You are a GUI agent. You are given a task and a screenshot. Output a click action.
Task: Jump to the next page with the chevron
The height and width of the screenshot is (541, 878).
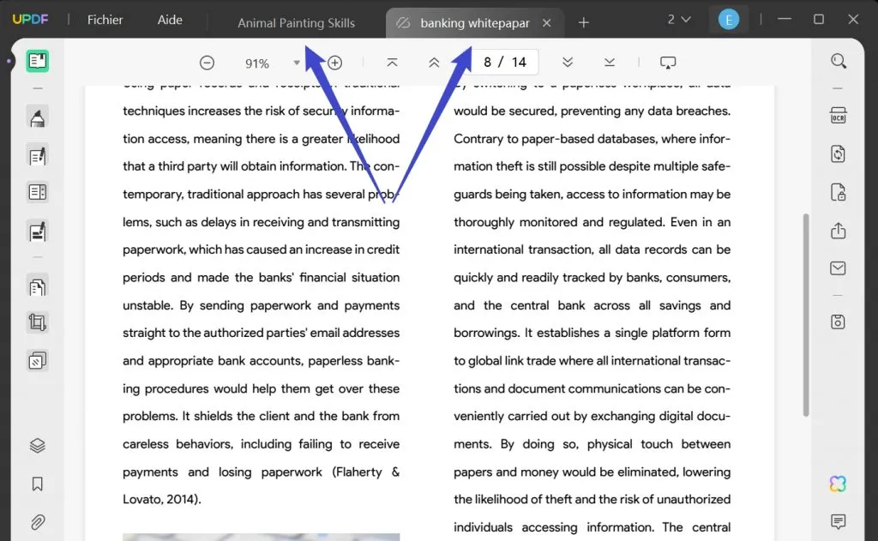click(x=568, y=62)
